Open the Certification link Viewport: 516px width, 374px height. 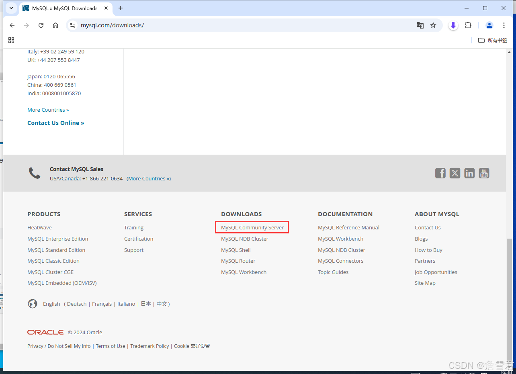(139, 239)
